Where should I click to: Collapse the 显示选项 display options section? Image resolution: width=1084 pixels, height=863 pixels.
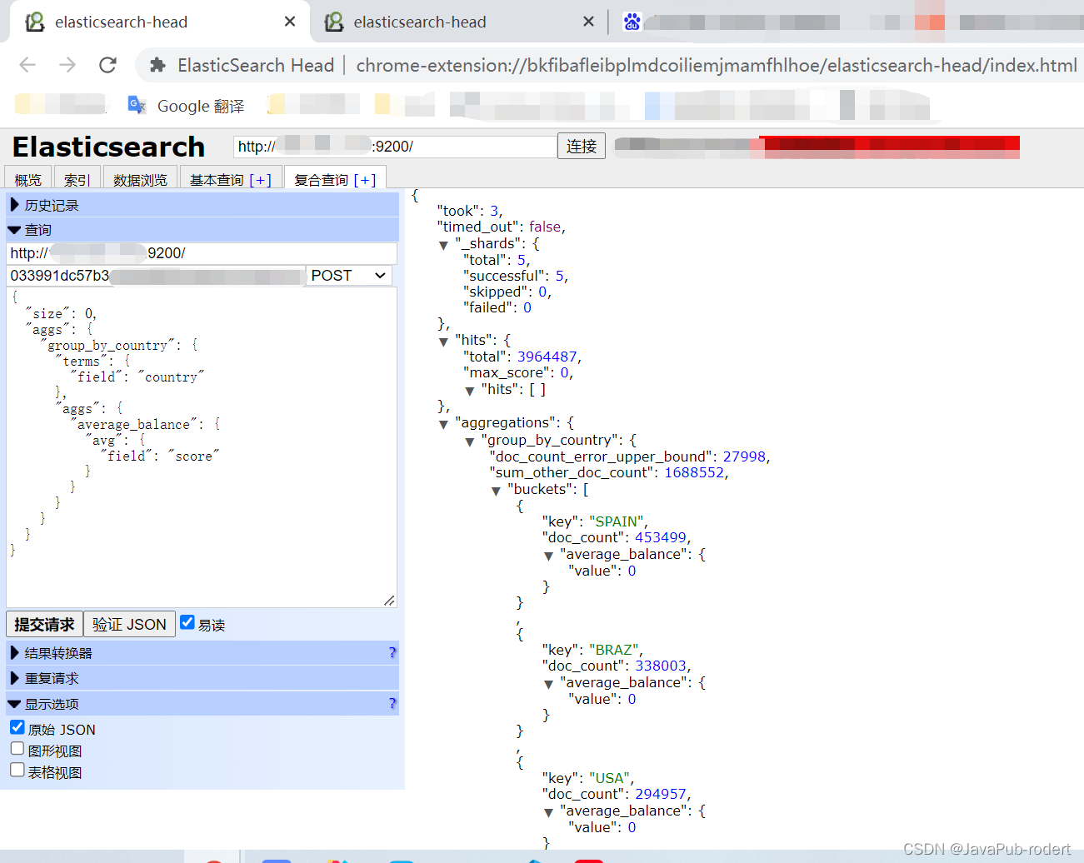coord(202,704)
